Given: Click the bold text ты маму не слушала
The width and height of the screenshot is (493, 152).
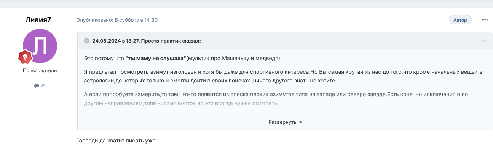Looking at the screenshot, I should (x=155, y=58).
